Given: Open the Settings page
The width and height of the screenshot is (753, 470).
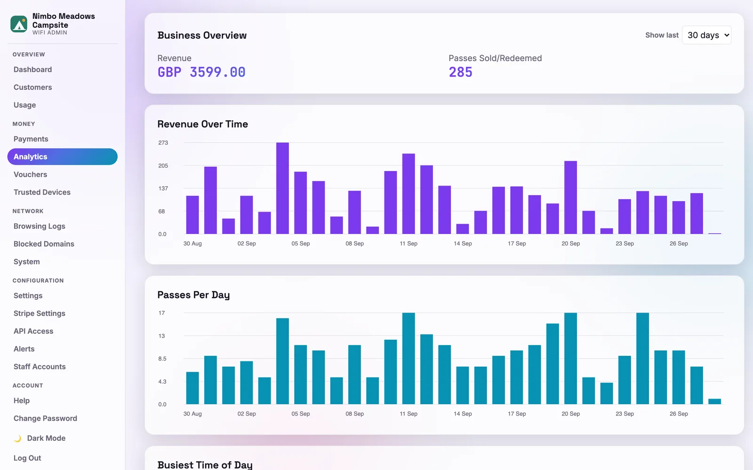Looking at the screenshot, I should pos(63,296).
